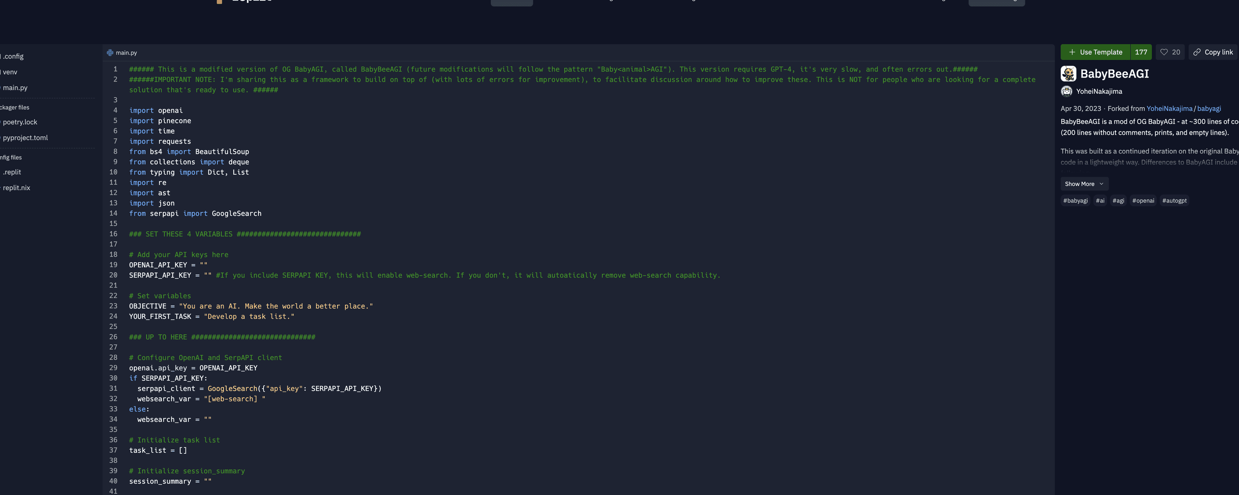Click the file icon beside replit.nix

[0, 188]
